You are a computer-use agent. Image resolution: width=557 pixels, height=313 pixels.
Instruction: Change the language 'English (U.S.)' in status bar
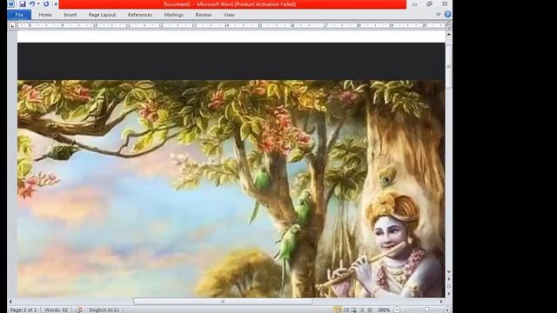(104, 310)
